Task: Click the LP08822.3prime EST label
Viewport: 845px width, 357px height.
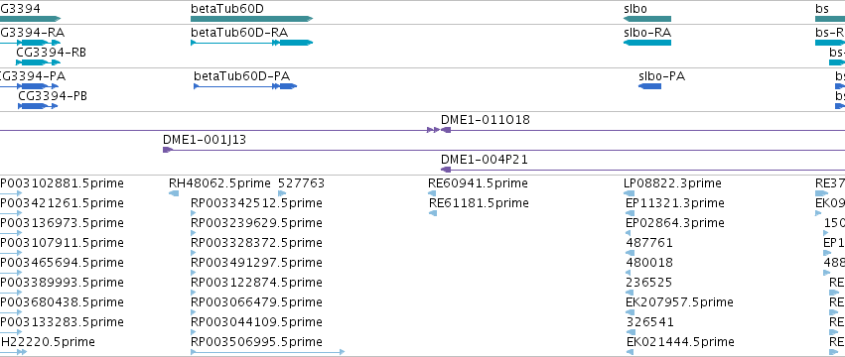Action: click(672, 183)
